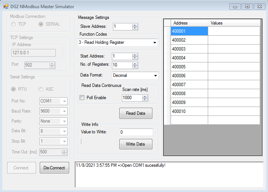Click the Time Out 500 field
Image resolution: width=268 pixels, height=192 pixels.
(x=51, y=152)
